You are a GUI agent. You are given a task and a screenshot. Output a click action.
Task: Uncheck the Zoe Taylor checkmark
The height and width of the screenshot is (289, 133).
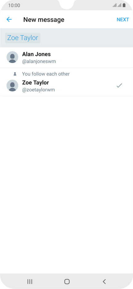[119, 86]
